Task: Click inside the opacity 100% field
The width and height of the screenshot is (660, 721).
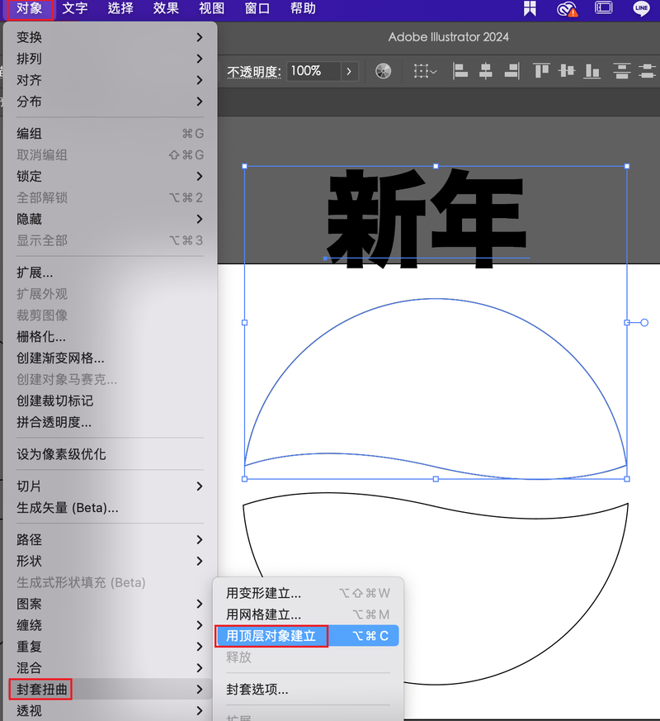Action: click(313, 71)
